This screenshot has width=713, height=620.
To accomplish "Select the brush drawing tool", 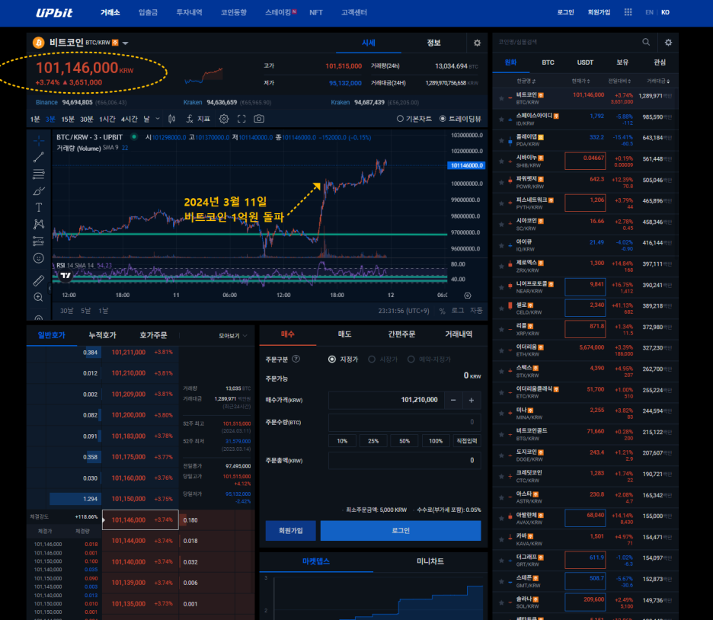I will pyautogui.click(x=39, y=191).
